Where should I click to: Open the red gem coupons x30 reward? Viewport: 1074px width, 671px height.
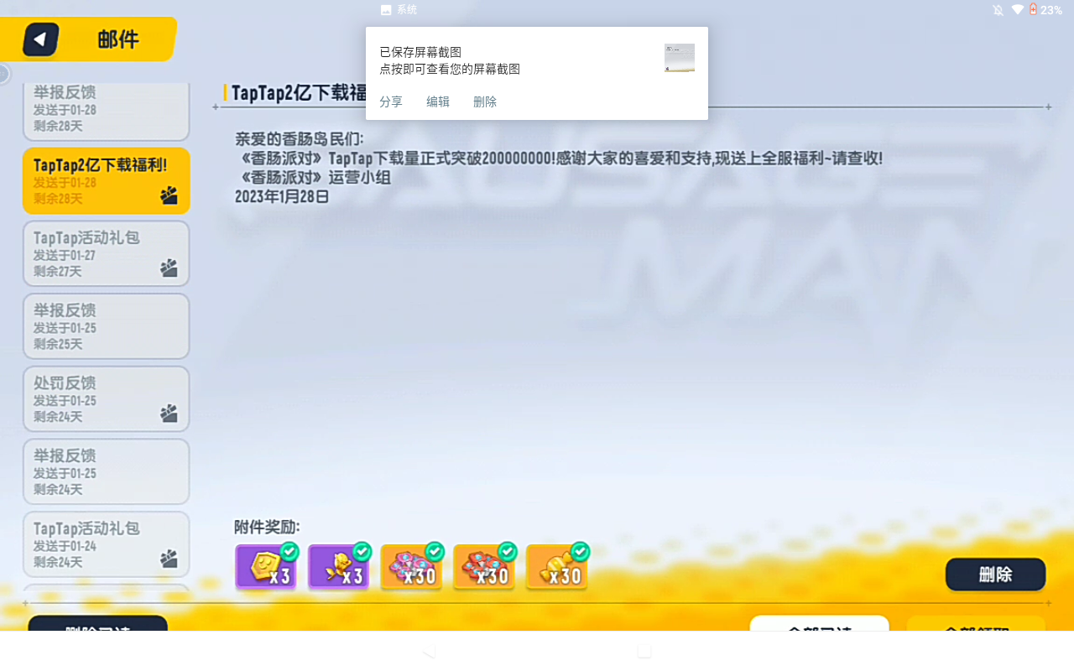[484, 567]
